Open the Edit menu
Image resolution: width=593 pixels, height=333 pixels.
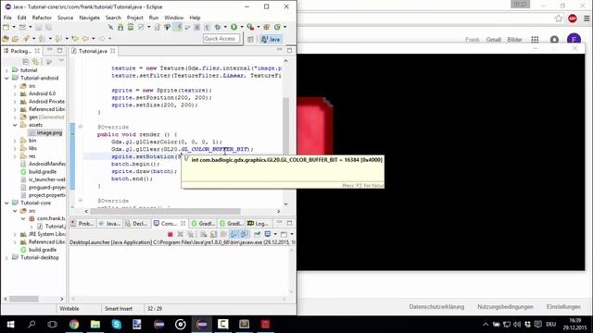(22, 18)
